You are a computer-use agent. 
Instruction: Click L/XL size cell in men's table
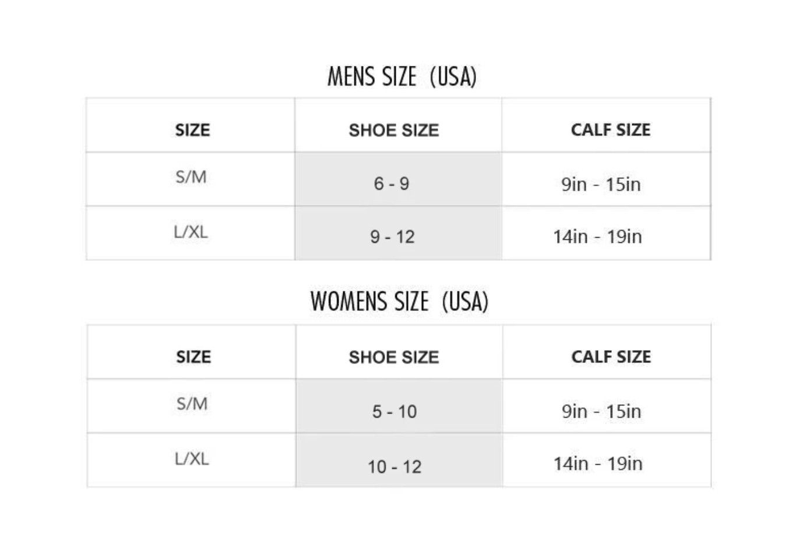pyautogui.click(x=191, y=232)
